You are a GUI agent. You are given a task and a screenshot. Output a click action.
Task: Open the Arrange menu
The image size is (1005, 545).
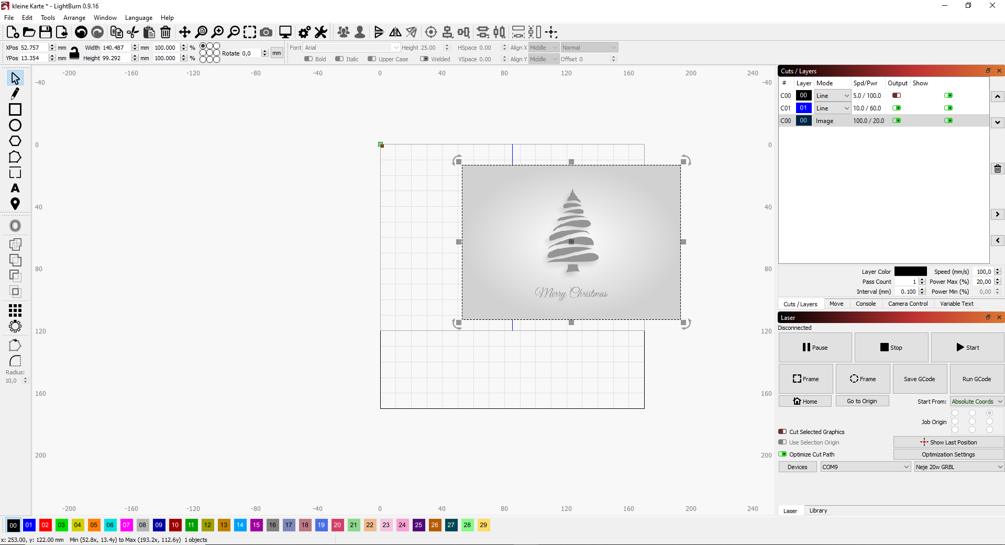pos(74,17)
